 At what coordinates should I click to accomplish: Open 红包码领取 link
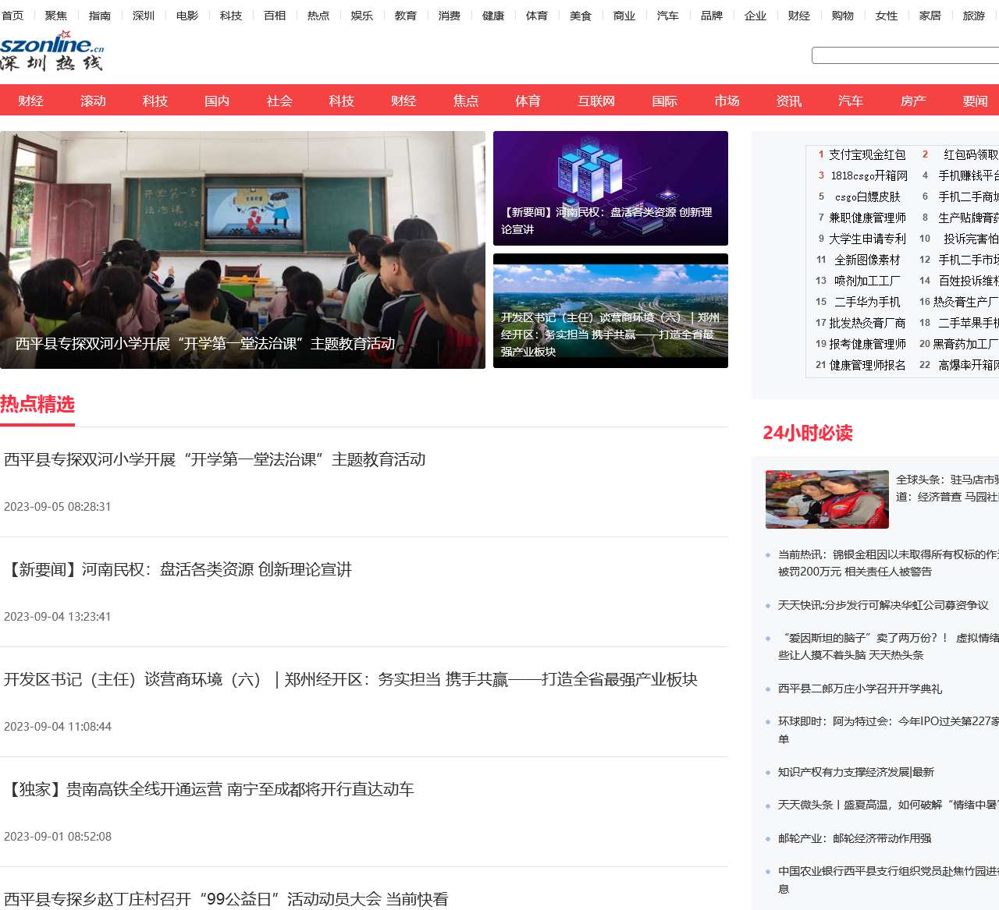pyautogui.click(x=971, y=154)
